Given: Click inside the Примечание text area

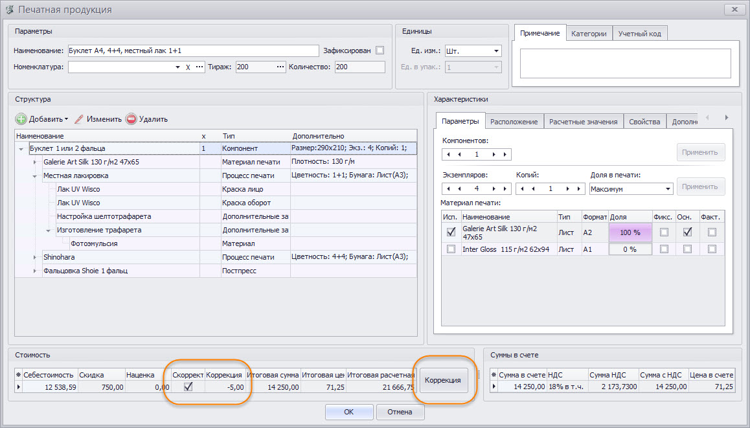Looking at the screenshot, I should [625, 63].
